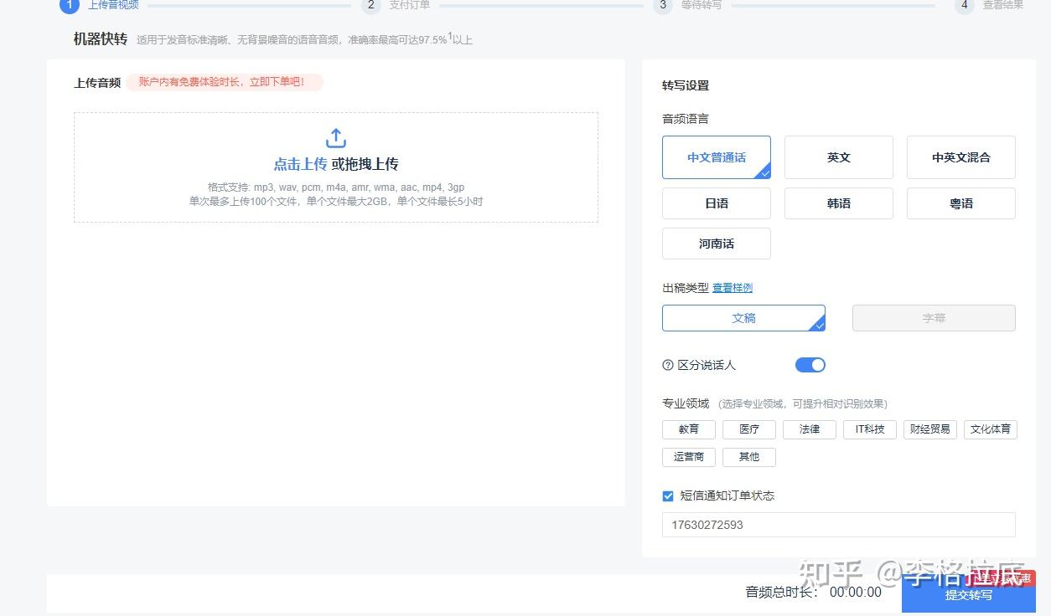Select the IT科技 field tag
1051x616 pixels.
pyautogui.click(x=870, y=429)
